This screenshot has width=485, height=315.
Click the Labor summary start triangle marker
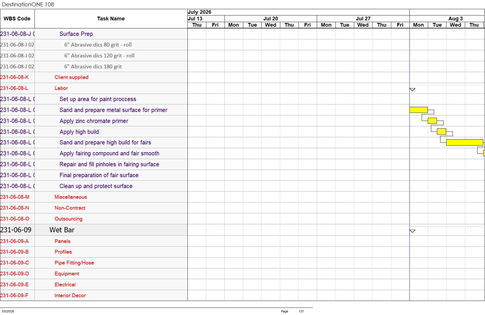point(412,90)
